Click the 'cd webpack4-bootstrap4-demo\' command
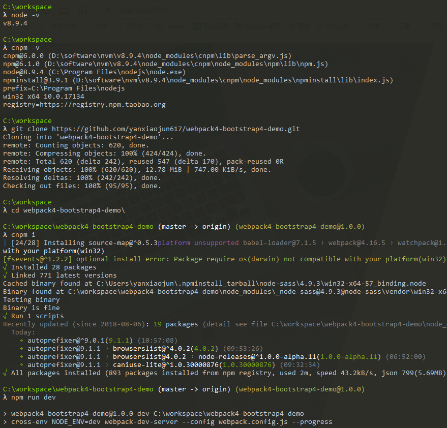Image resolution: width=447 pixels, height=428 pixels. 64,210
